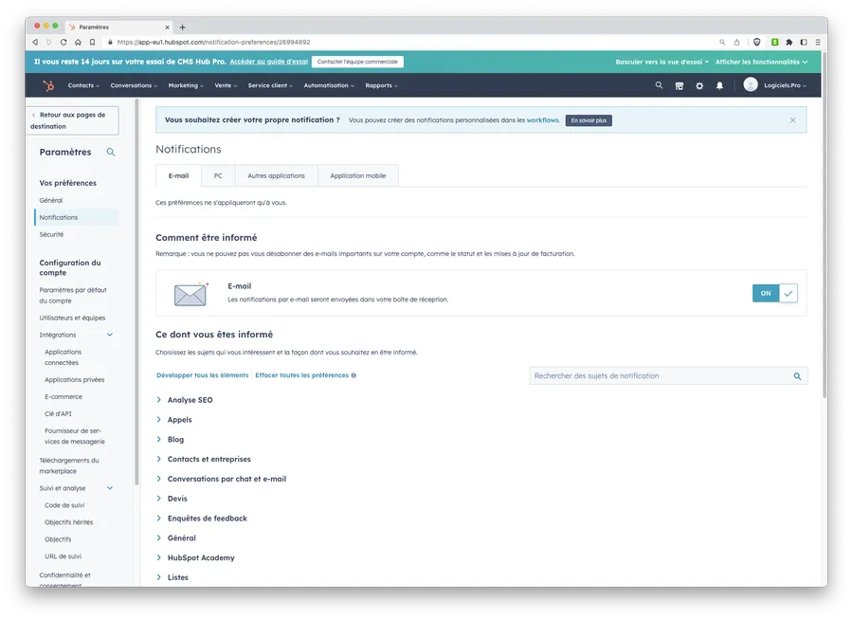Open the Marketplace icon in navigation bar
Viewport: 853px width, 620px height.
(680, 85)
